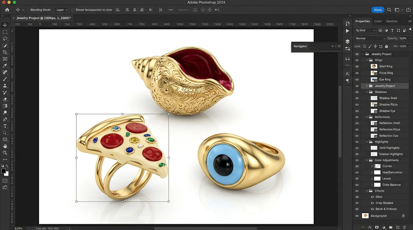This screenshot has height=230, width=413.
Task: Open the Kind filter dropdown
Action: click(x=365, y=30)
